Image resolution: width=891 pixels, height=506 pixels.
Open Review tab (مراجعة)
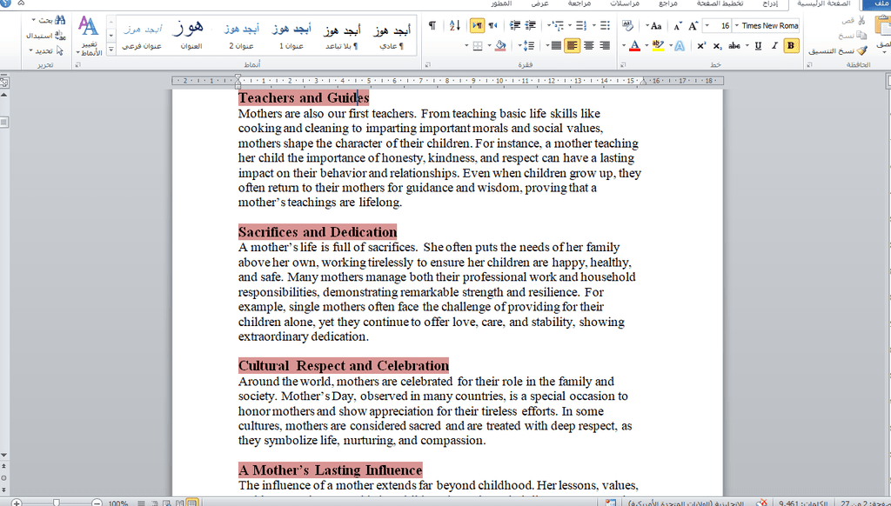pyautogui.click(x=579, y=4)
